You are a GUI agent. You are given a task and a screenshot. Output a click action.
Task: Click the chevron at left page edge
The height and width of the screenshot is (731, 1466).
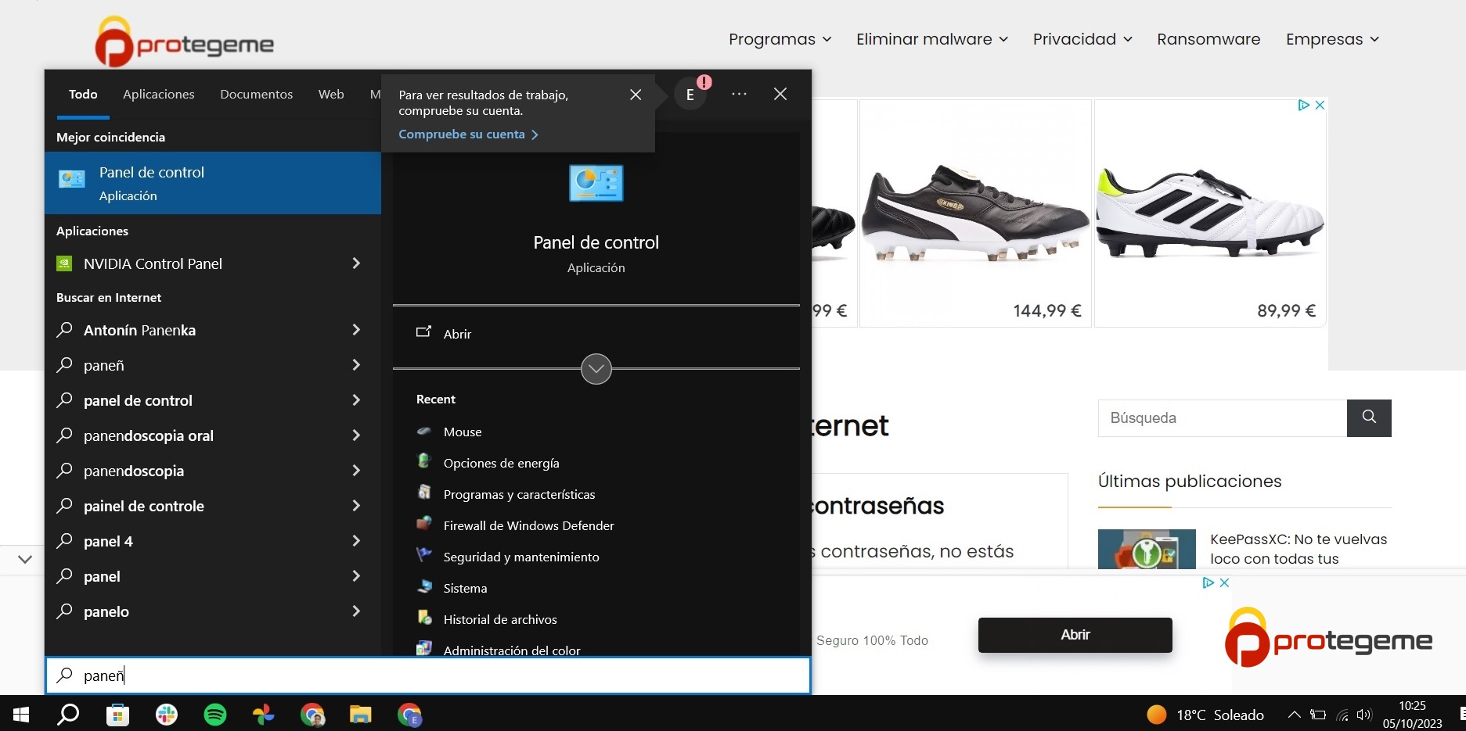coord(25,559)
